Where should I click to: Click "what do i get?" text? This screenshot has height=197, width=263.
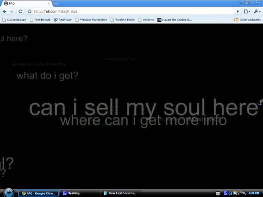(47, 76)
